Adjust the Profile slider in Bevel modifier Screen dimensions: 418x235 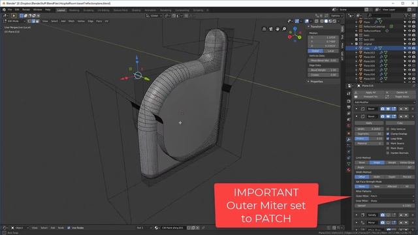[369, 138]
